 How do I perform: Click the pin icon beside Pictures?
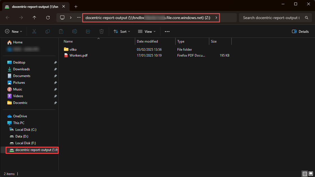(56, 83)
